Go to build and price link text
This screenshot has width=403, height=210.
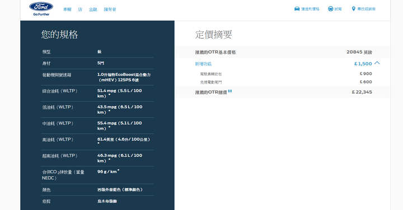[x=310, y=9]
